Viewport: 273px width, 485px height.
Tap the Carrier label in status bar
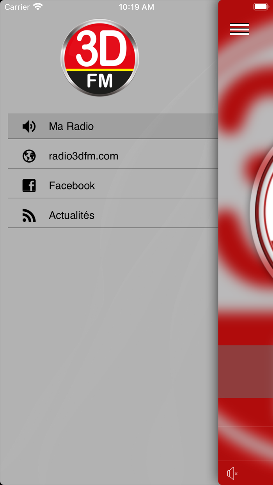(x=17, y=7)
